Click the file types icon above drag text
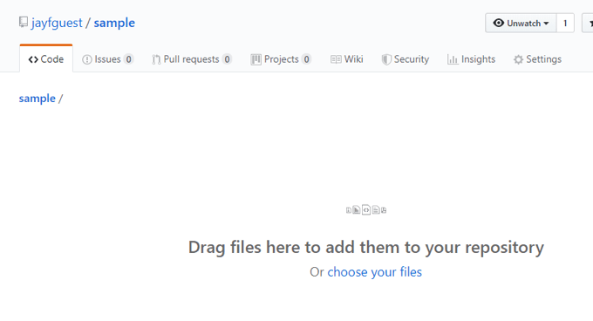 pyautogui.click(x=366, y=210)
